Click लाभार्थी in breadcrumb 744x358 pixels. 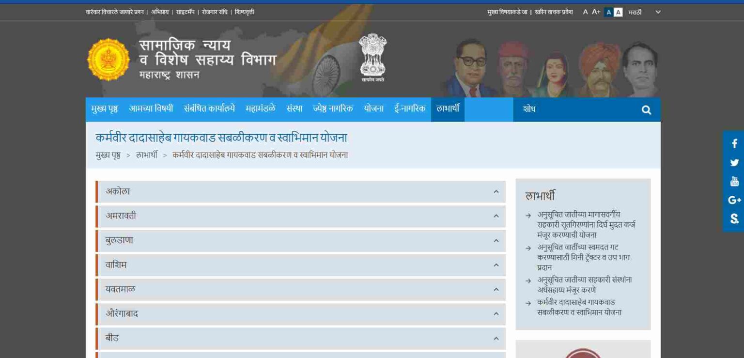(x=147, y=156)
